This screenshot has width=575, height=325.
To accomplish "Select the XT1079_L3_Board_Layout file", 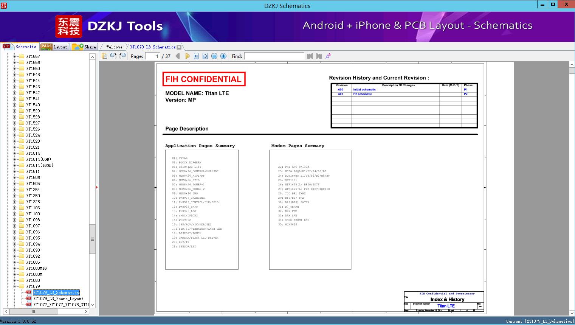I will click(58, 299).
